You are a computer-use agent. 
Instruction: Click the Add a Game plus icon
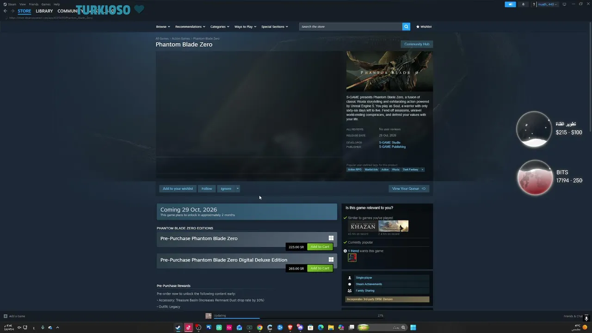6,316
